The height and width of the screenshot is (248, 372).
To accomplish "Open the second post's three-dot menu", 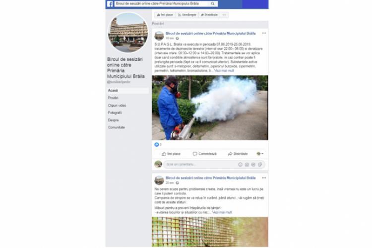I will [x=264, y=178].
